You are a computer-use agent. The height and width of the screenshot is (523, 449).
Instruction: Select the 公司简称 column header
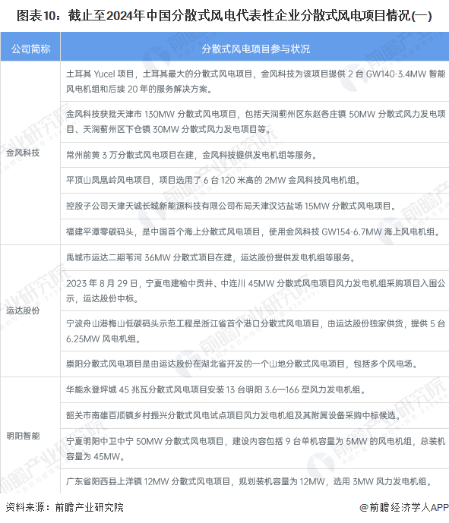tap(30, 49)
